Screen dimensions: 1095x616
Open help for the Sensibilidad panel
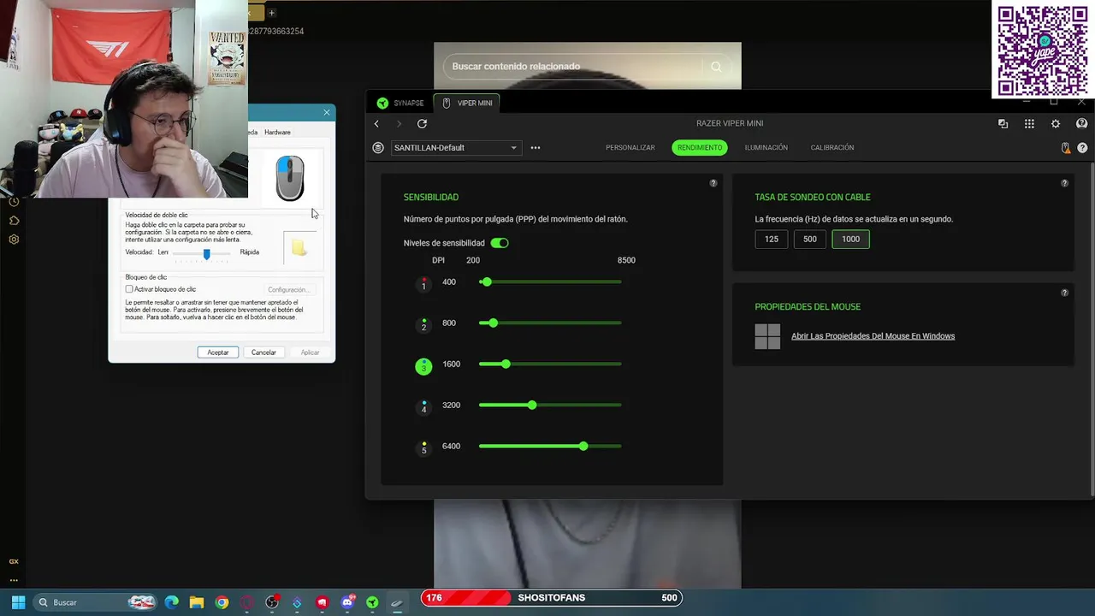click(713, 183)
